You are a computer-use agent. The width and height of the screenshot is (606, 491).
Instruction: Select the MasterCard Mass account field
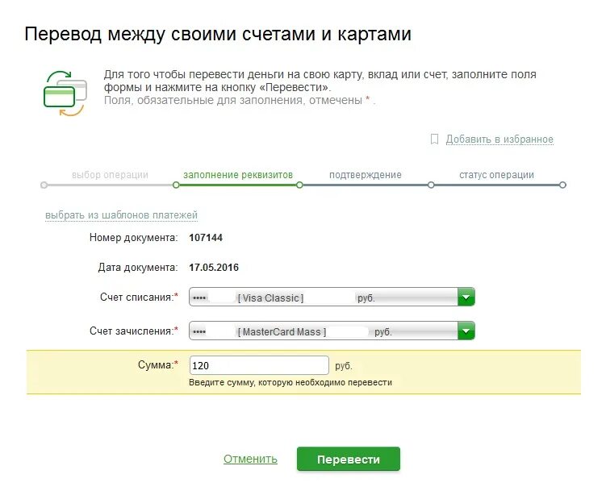tap(332, 331)
